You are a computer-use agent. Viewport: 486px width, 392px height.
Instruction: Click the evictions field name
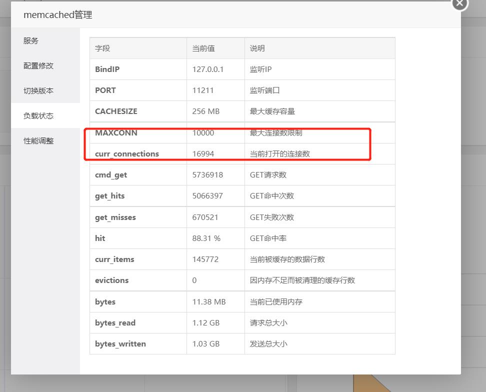[111, 280]
